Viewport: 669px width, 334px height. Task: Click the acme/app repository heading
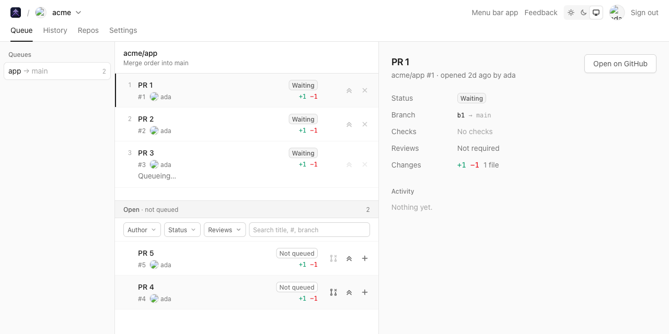140,53
